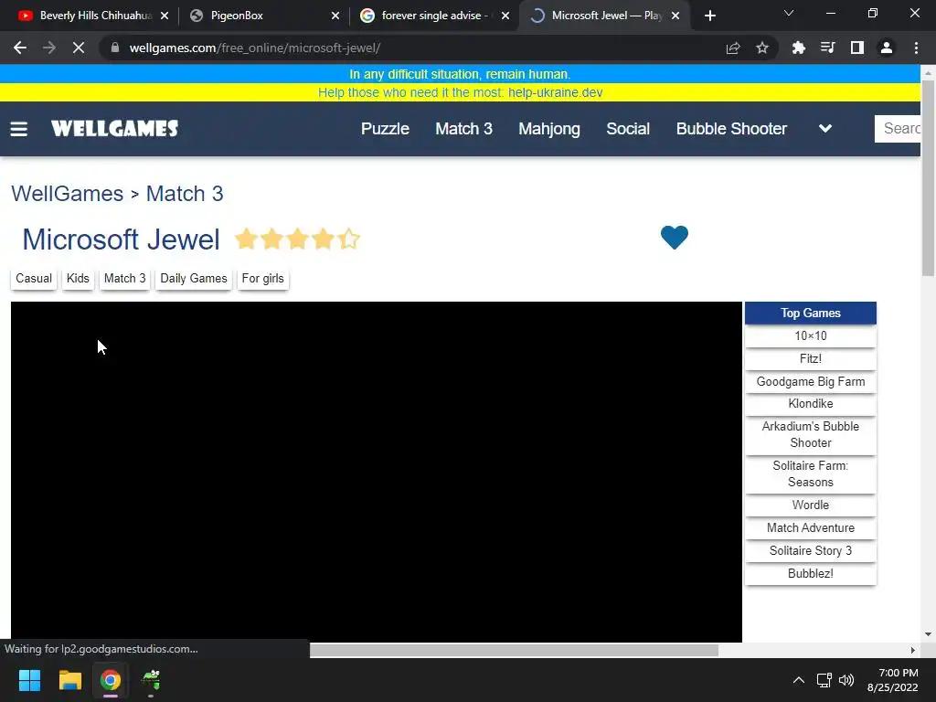
Task: Open Wordle in Top Games
Action: (x=811, y=505)
